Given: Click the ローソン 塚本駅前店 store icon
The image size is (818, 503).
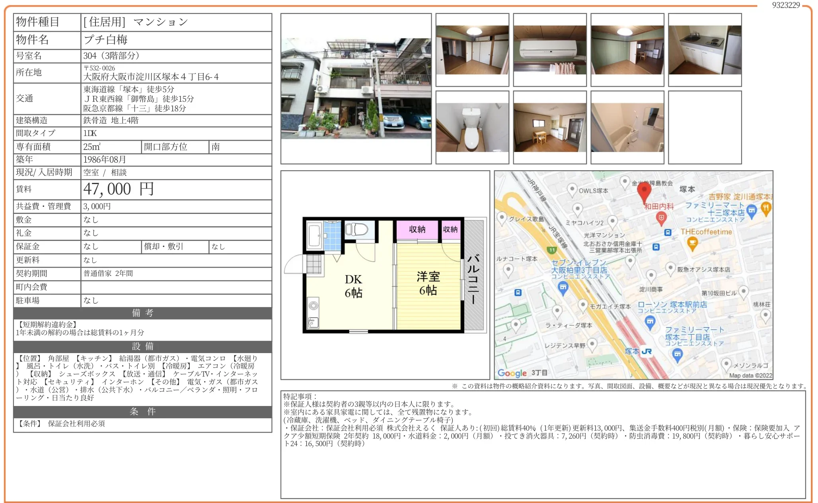Looking at the screenshot, I should click(x=650, y=321).
